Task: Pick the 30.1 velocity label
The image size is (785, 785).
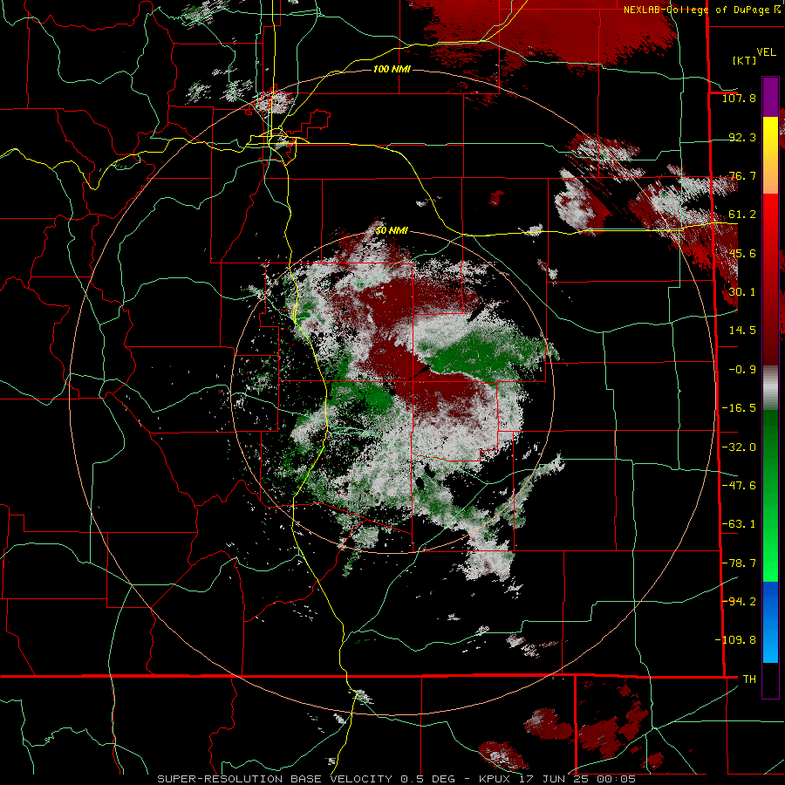Action: click(742, 292)
